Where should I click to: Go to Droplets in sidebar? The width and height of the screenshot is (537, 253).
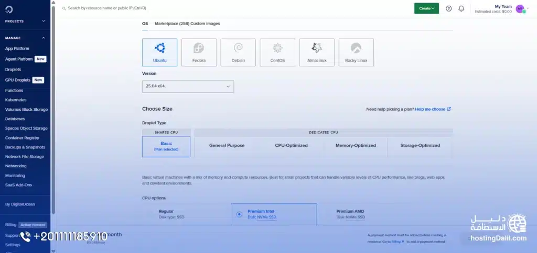(13, 70)
